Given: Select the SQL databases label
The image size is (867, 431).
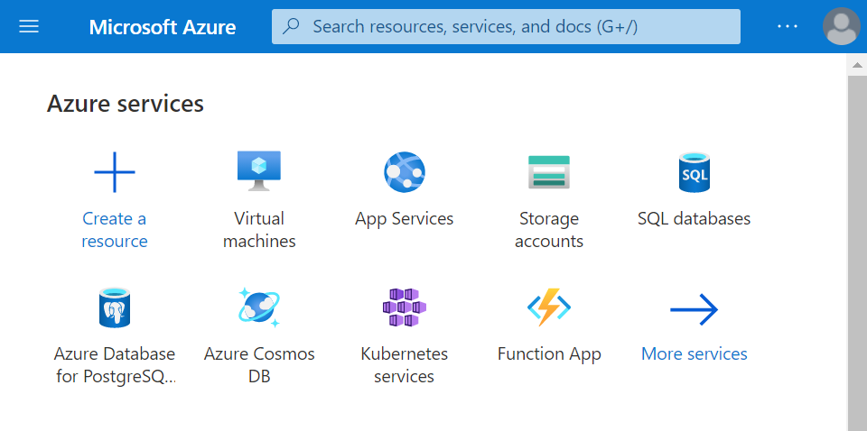Looking at the screenshot, I should coord(694,219).
